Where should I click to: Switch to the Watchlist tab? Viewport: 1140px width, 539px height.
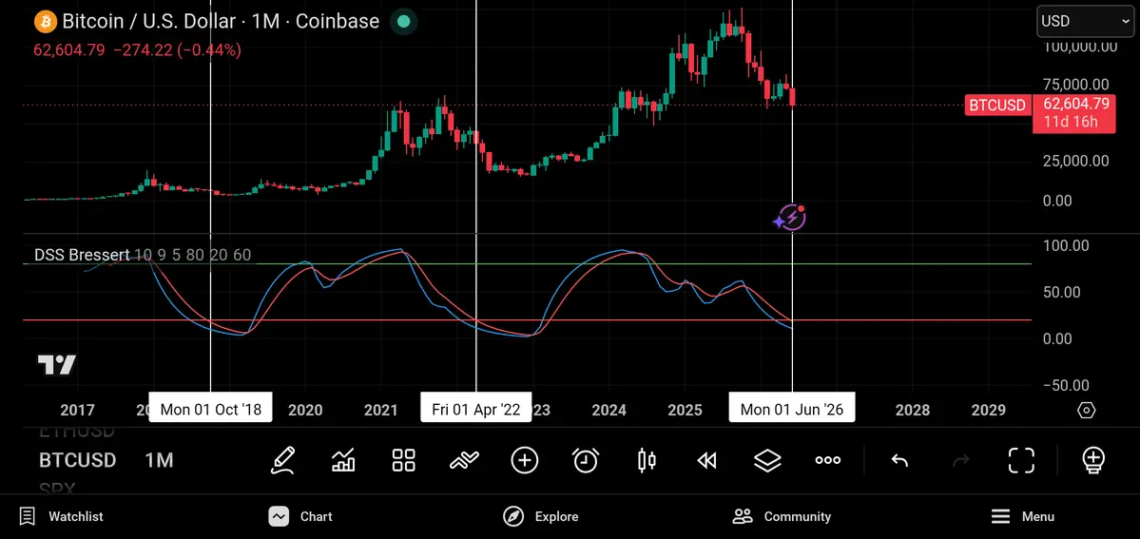click(x=61, y=516)
